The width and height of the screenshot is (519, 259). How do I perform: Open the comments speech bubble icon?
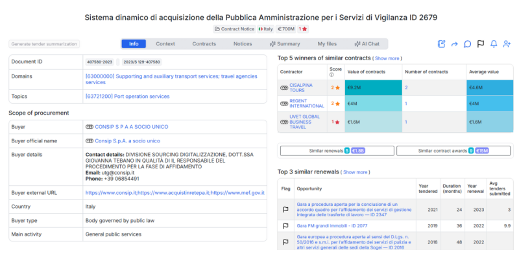(467, 44)
